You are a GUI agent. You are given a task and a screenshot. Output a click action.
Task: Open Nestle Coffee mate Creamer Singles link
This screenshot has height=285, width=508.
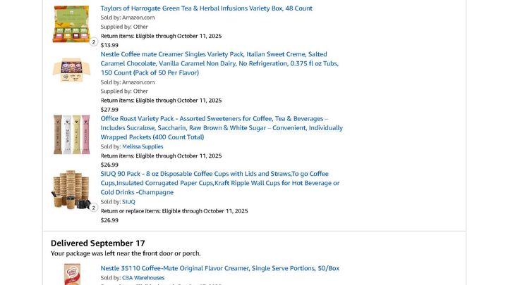[219, 63]
